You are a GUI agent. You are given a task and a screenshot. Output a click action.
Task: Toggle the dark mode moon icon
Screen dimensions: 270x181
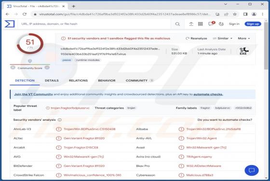coord(221,24)
